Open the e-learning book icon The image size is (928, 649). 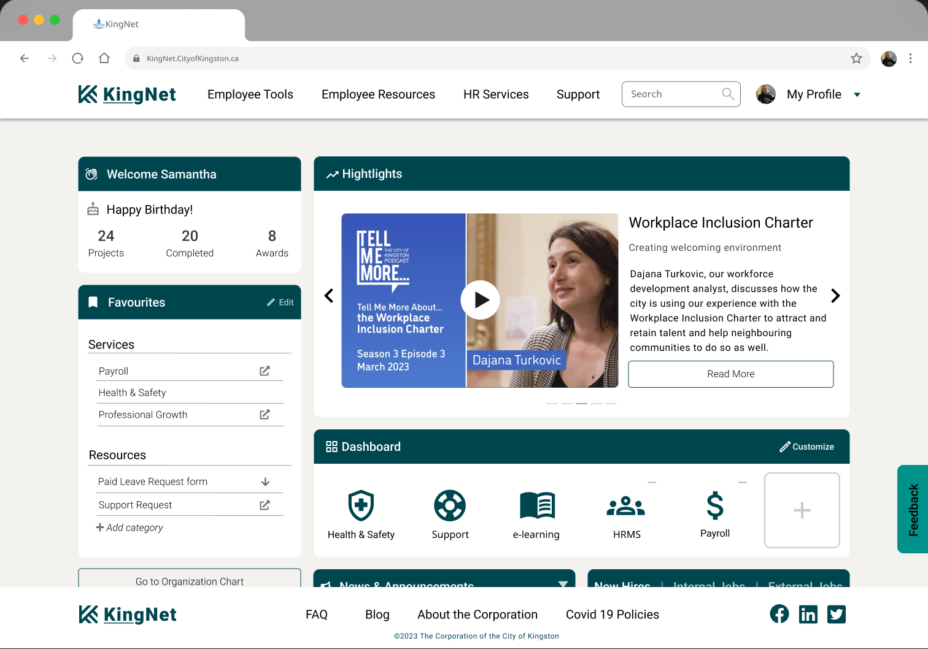(537, 506)
